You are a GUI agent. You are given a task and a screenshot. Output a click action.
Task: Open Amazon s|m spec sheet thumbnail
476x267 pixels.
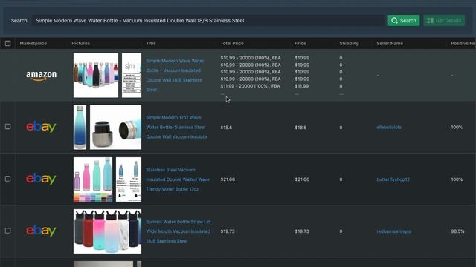[x=132, y=75]
